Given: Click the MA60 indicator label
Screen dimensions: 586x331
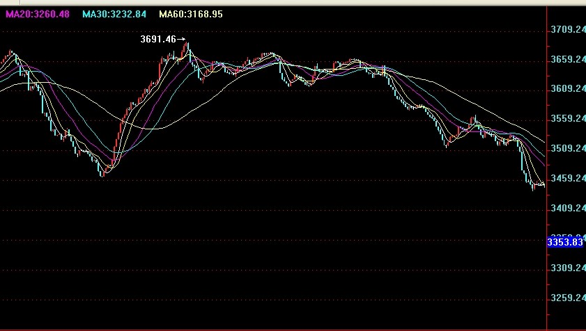Looking at the screenshot, I should tap(190, 14).
